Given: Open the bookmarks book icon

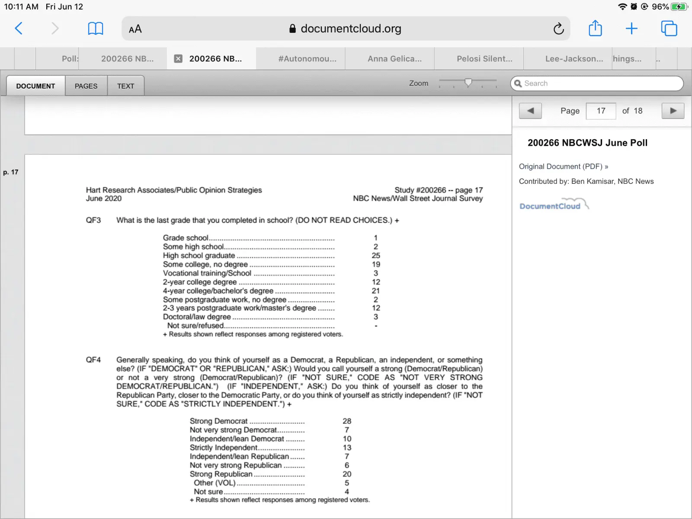Looking at the screenshot, I should click(95, 29).
